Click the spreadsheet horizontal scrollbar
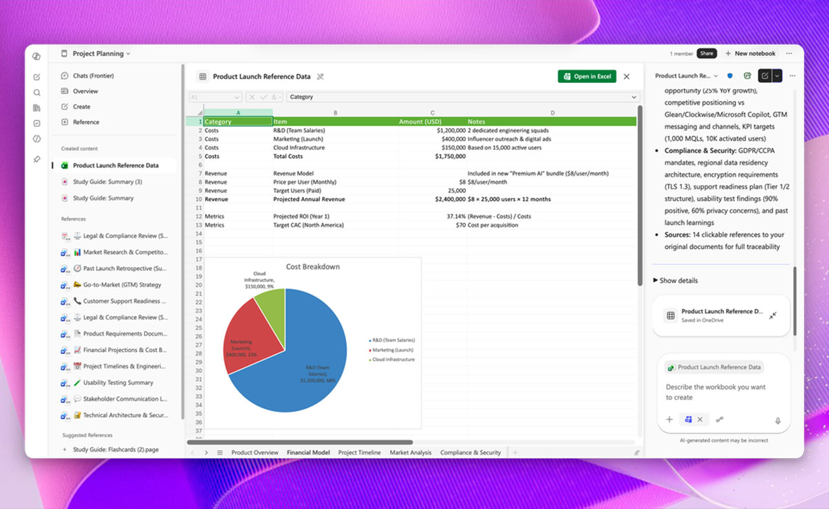Viewport: 829px width, 509px height. (x=301, y=442)
